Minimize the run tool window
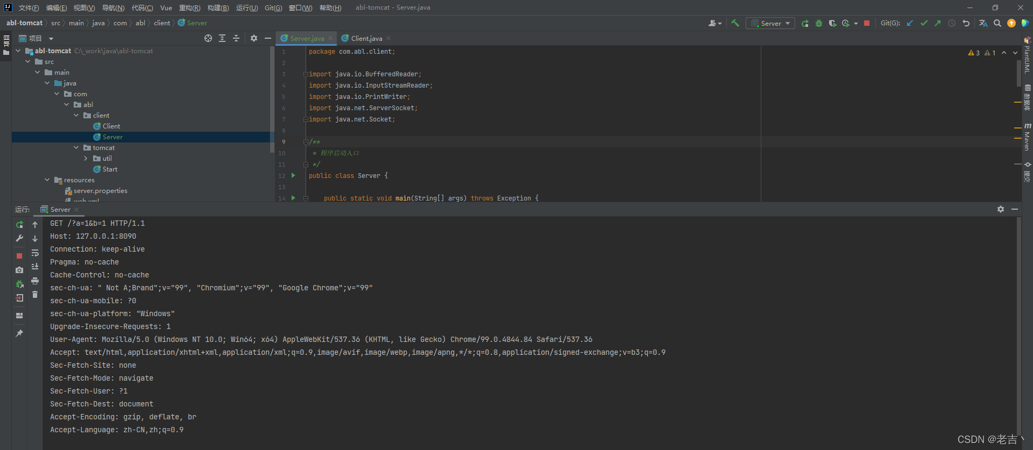 1015,209
